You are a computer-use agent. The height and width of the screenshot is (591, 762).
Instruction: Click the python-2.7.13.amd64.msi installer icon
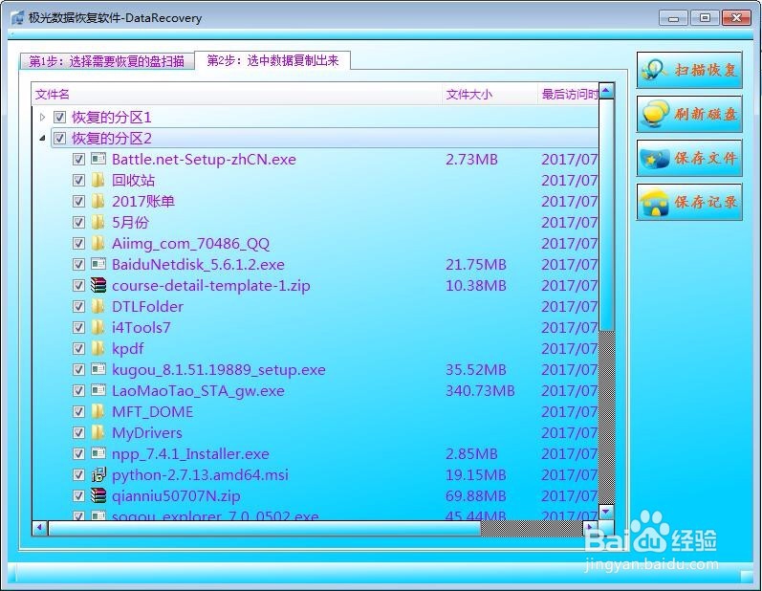coord(98,474)
